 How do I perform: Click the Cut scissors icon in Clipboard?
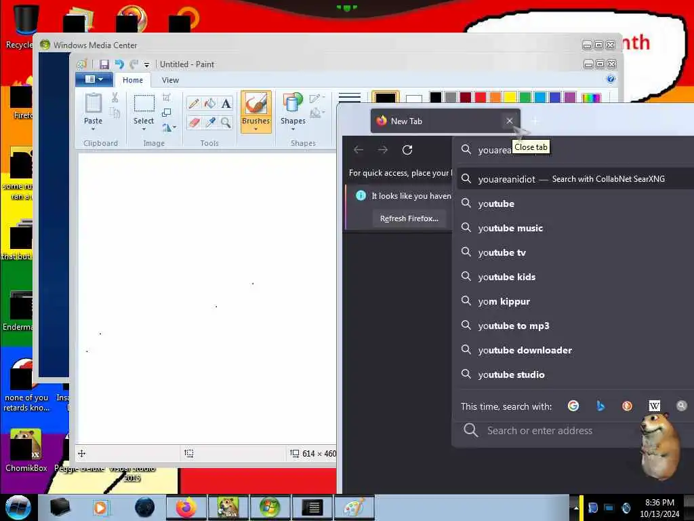(x=115, y=98)
